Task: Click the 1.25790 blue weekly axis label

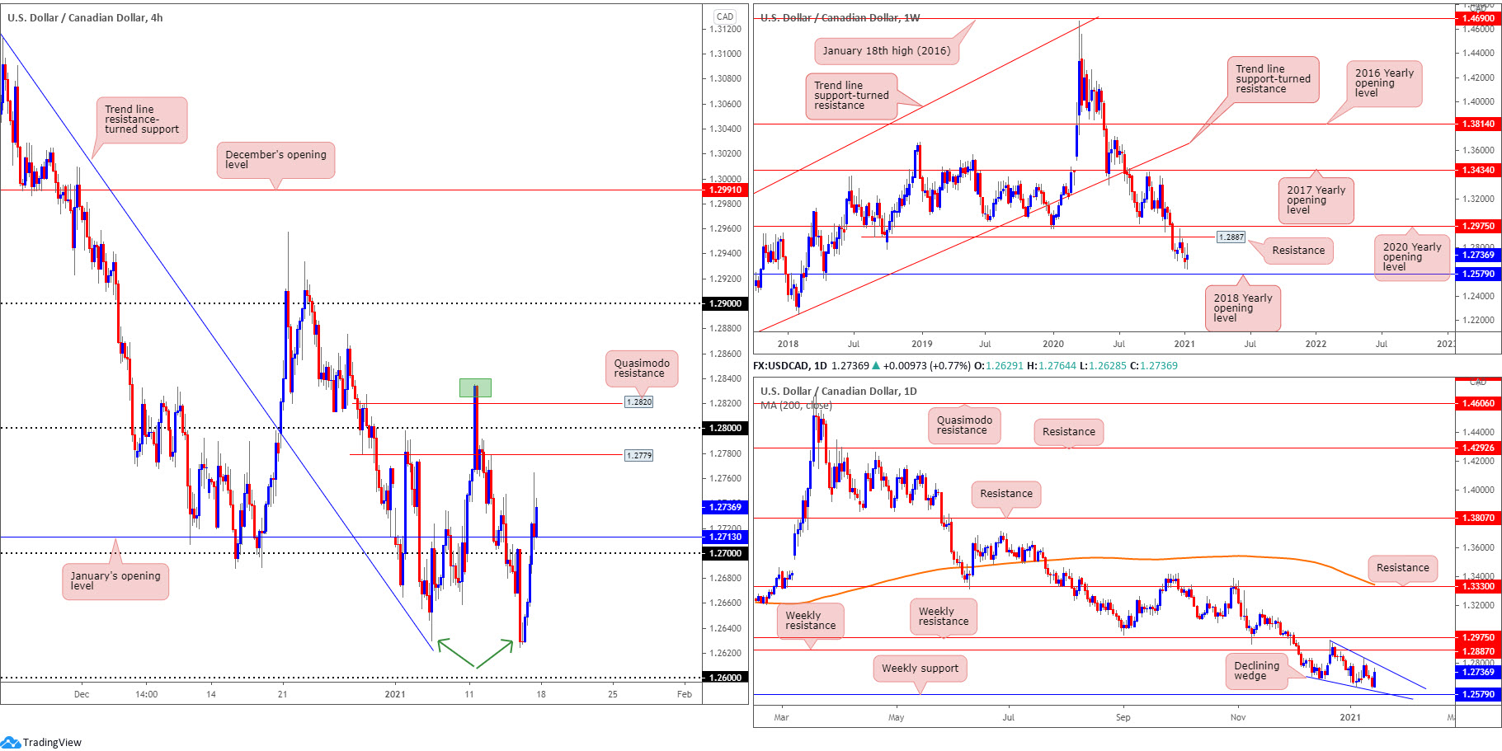Action: [x=1477, y=274]
